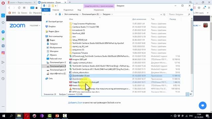Open PowerPoint from the taskbar
212x119 pixels.
pos(57,116)
